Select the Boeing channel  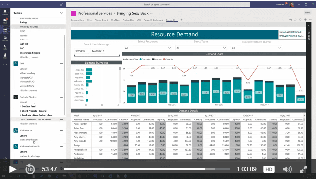(23, 22)
